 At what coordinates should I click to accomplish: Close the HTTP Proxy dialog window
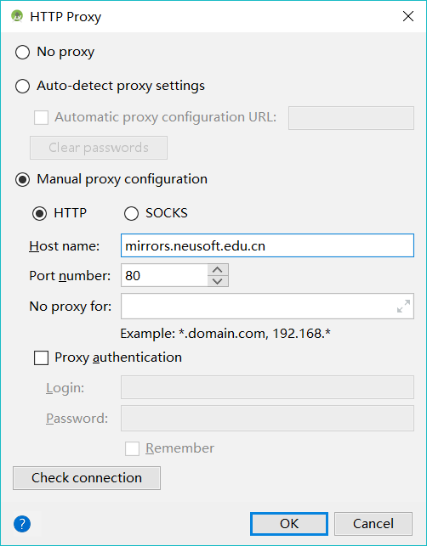pos(407,16)
